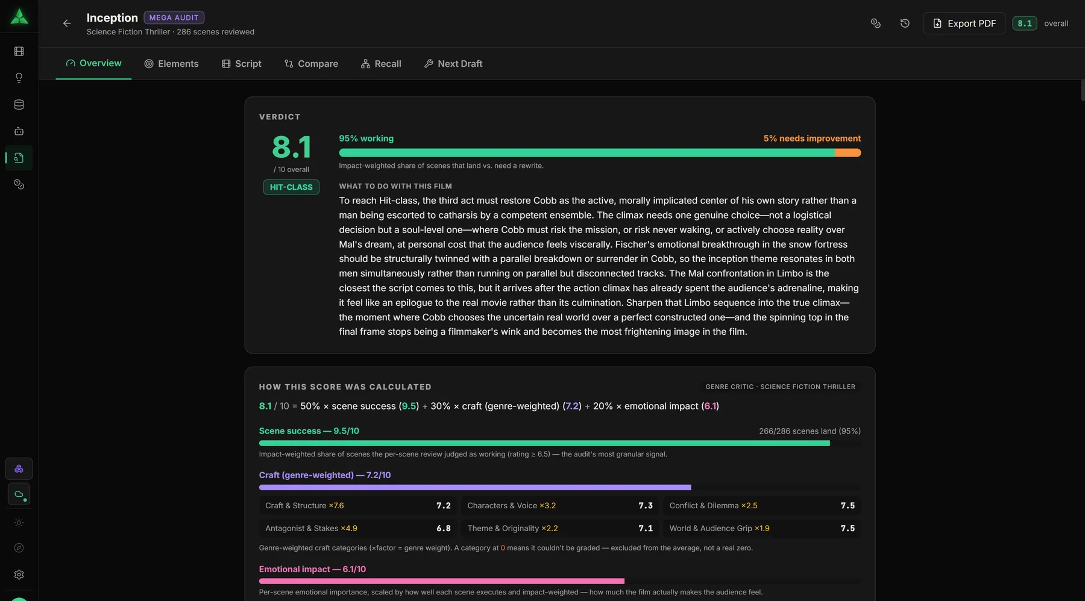Image resolution: width=1085 pixels, height=601 pixels.
Task: Click the purple cubes icon in sidebar
Action: [19, 469]
